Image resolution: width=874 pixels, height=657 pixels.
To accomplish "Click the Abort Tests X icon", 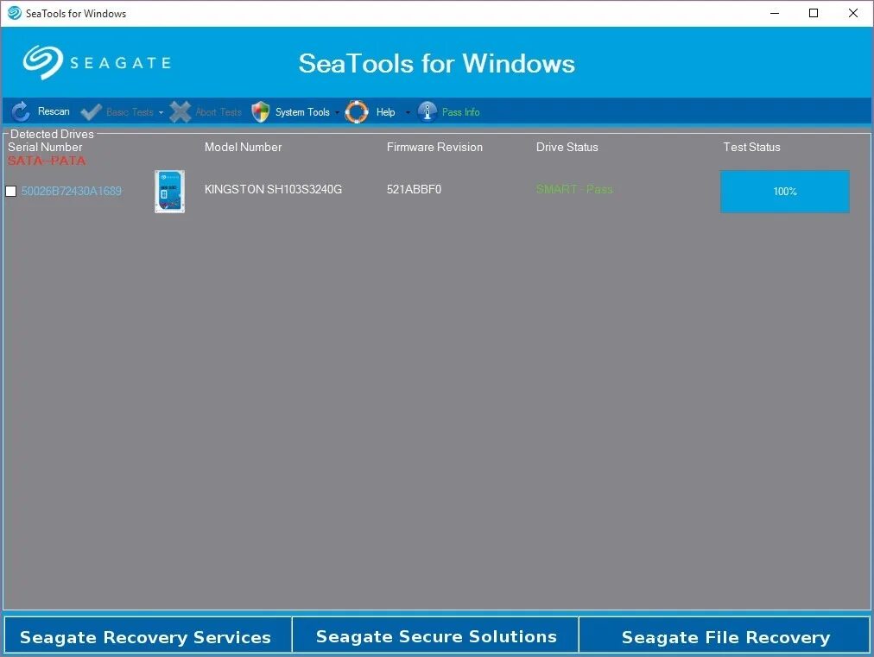I will 180,112.
